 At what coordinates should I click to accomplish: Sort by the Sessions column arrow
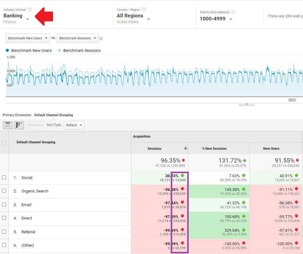[x=186, y=148]
